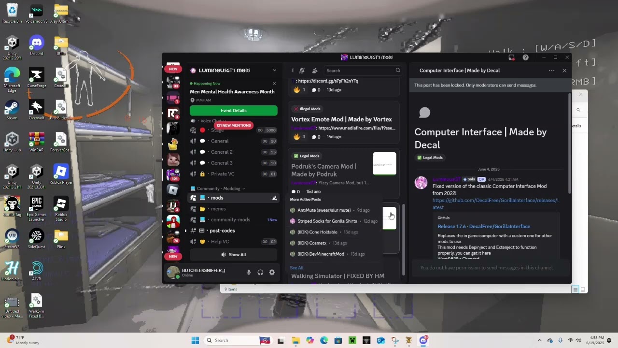Open Microsoft Store in taskbar
This screenshot has height=348, width=618.
[x=338, y=340]
